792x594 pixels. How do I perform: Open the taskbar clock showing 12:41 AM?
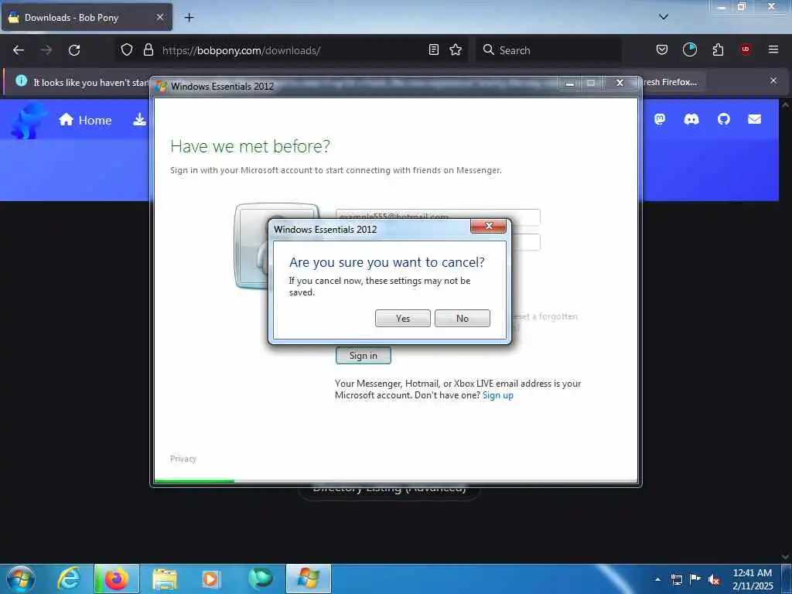point(753,579)
